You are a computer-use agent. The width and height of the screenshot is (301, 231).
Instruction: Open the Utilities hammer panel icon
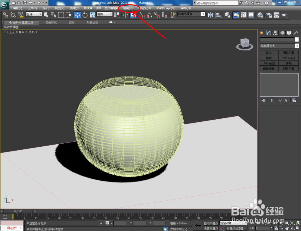[x=296, y=33]
